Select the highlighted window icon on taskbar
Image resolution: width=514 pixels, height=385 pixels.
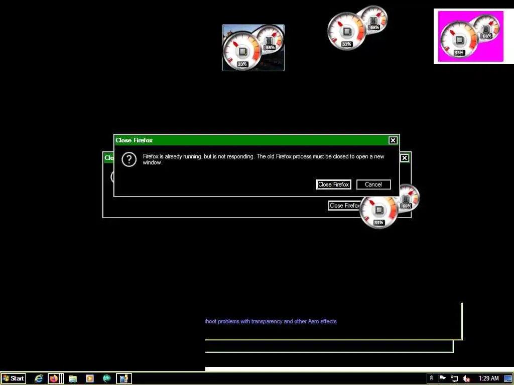(x=124, y=379)
